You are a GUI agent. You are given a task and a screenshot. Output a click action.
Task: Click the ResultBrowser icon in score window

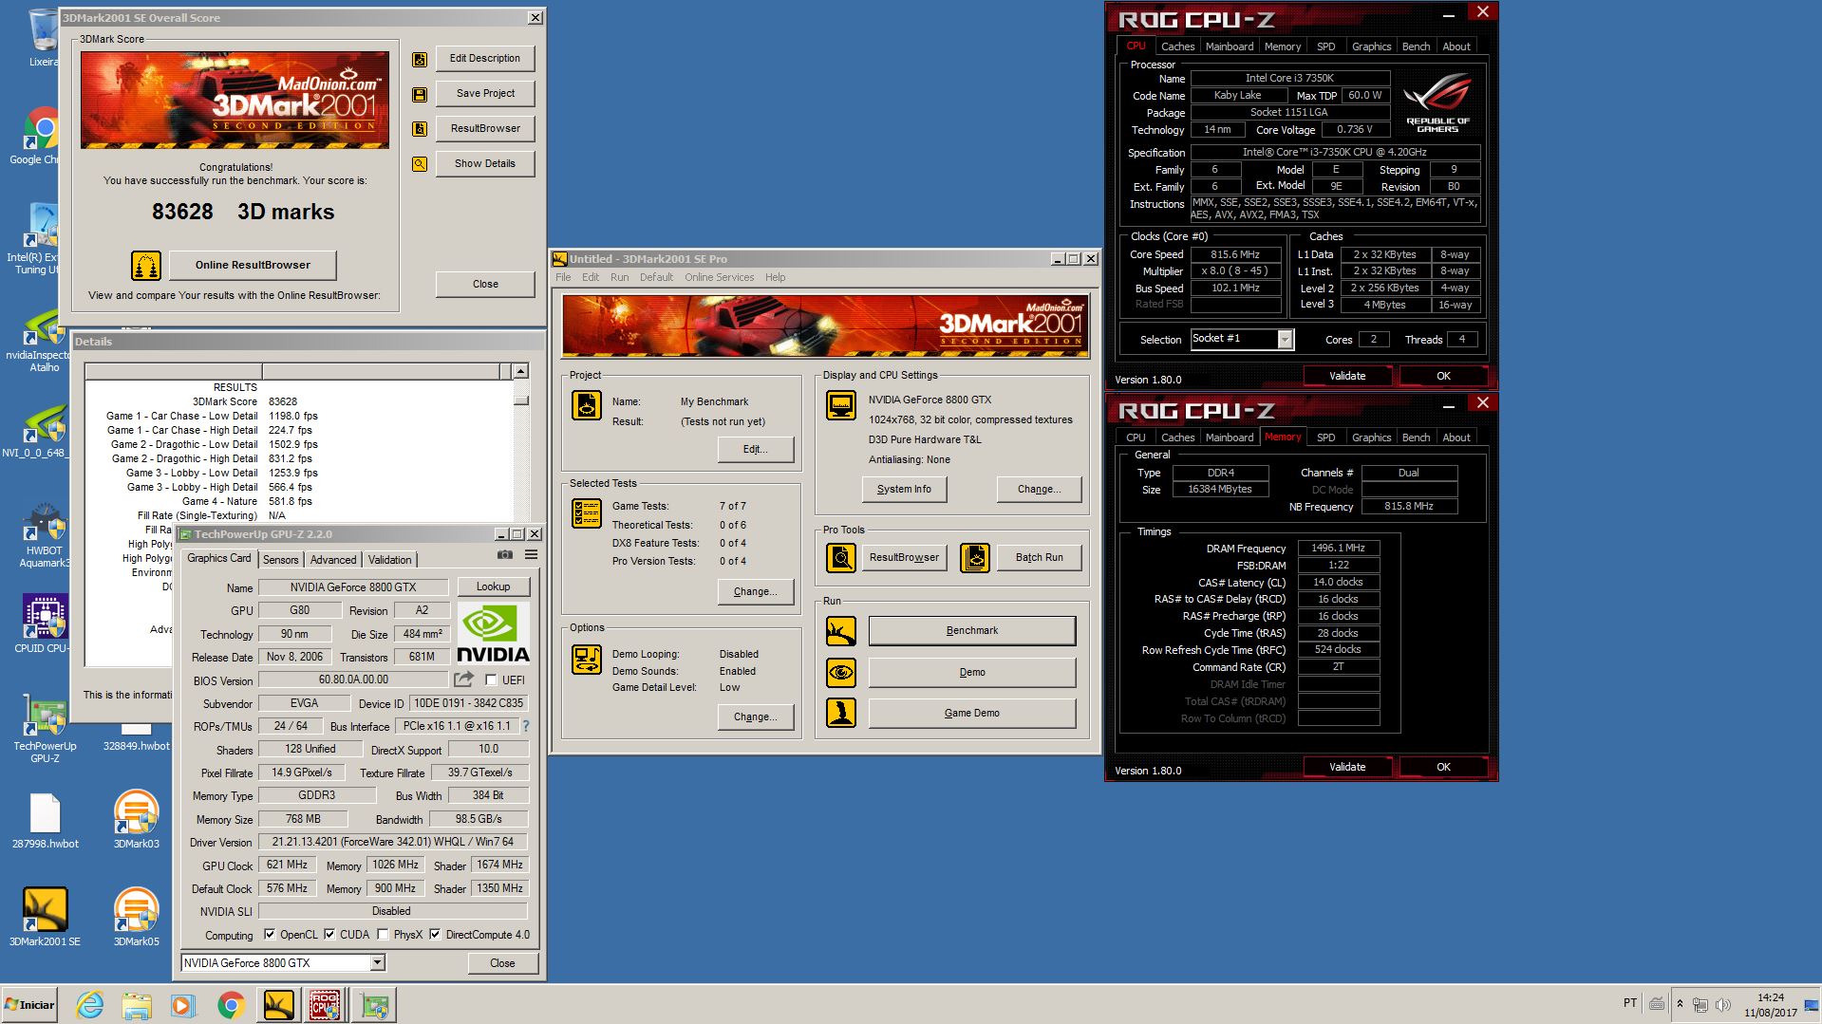coord(420,129)
